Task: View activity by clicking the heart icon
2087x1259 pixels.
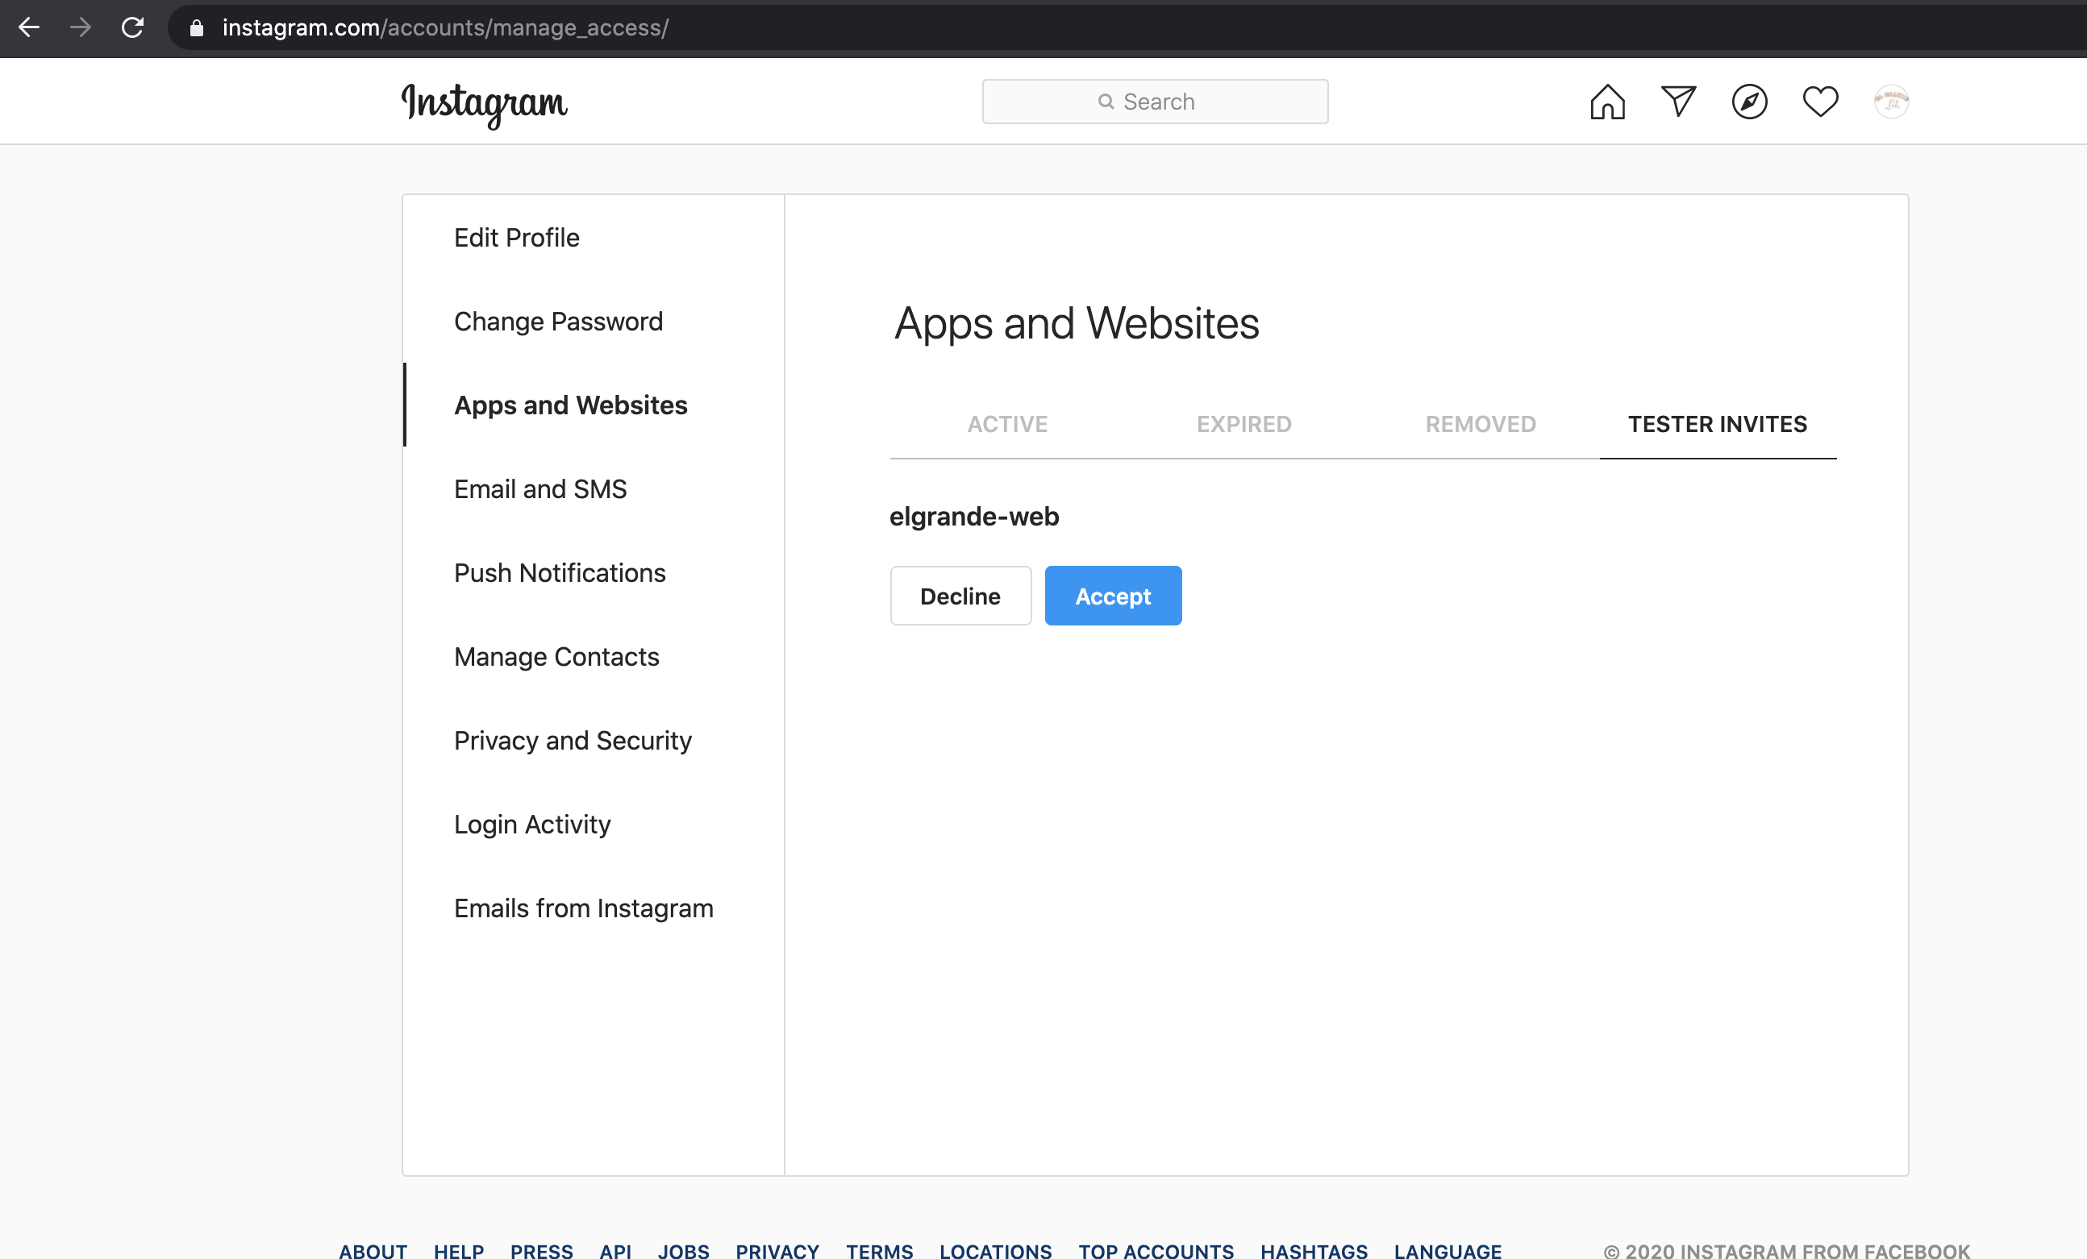Action: 1820,101
